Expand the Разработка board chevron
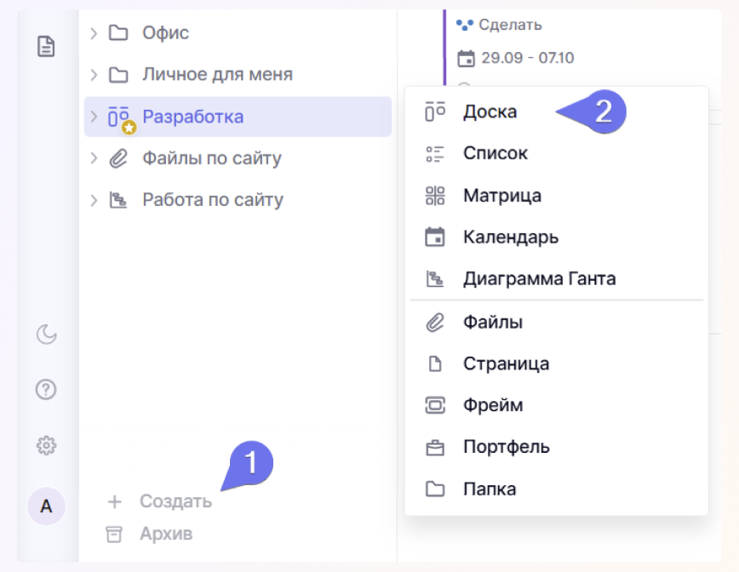The width and height of the screenshot is (739, 572). point(95,117)
